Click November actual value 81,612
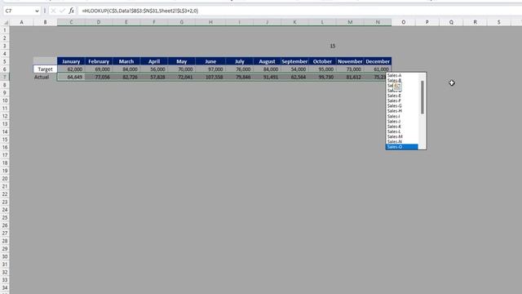The height and width of the screenshot is (294, 522). (x=350, y=77)
